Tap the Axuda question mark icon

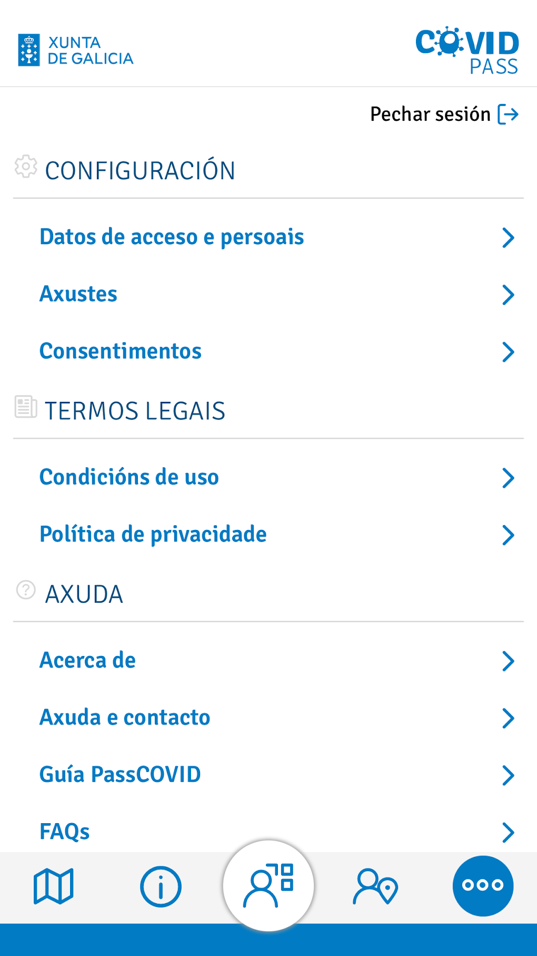tap(26, 590)
